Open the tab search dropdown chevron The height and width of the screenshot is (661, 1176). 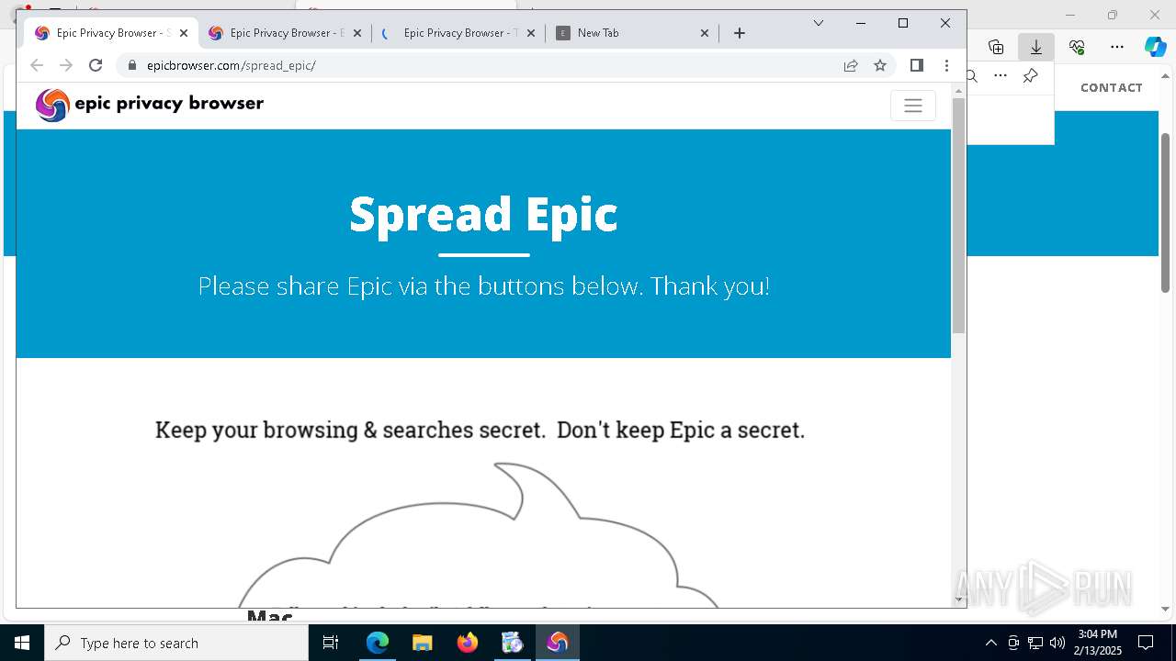(x=819, y=23)
